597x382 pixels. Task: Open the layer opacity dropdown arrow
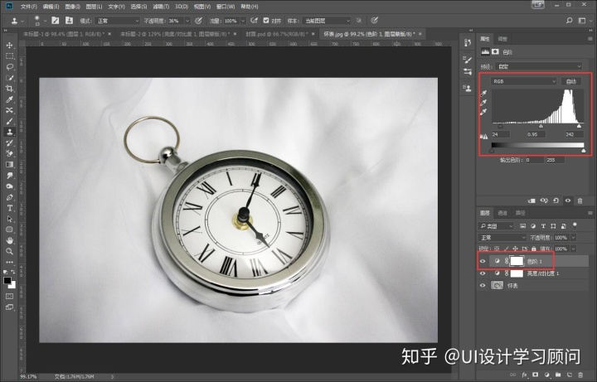coord(574,238)
